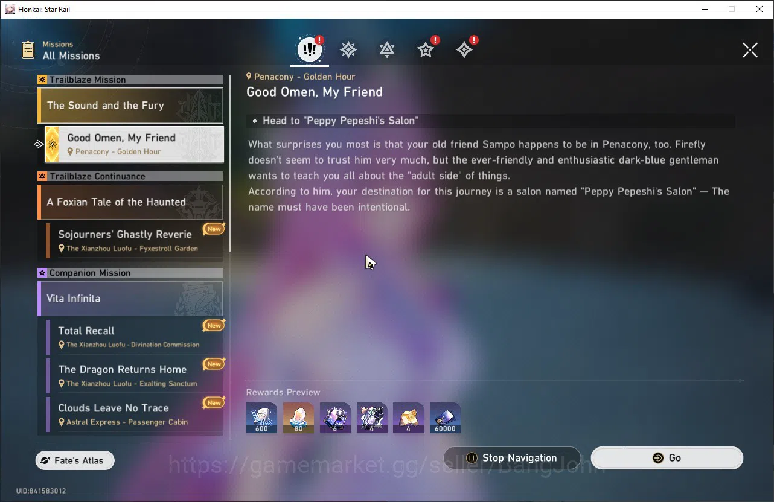Screen dimensions: 774x502
Task: Click the Stop Navigation button
Action: pyautogui.click(x=512, y=458)
